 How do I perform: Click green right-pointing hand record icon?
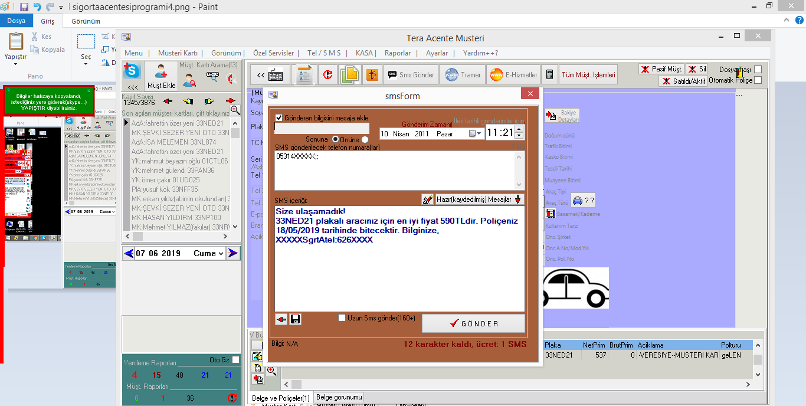coord(209,101)
